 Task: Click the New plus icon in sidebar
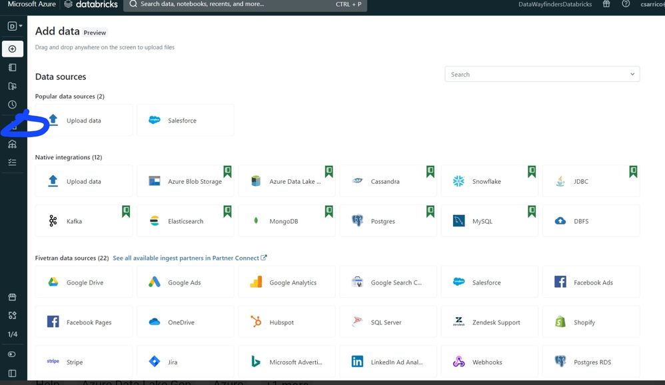click(x=12, y=49)
